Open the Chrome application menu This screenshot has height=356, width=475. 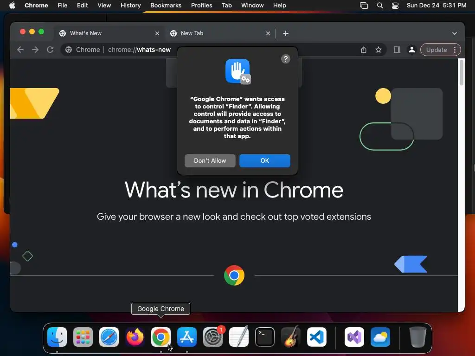tap(36, 6)
